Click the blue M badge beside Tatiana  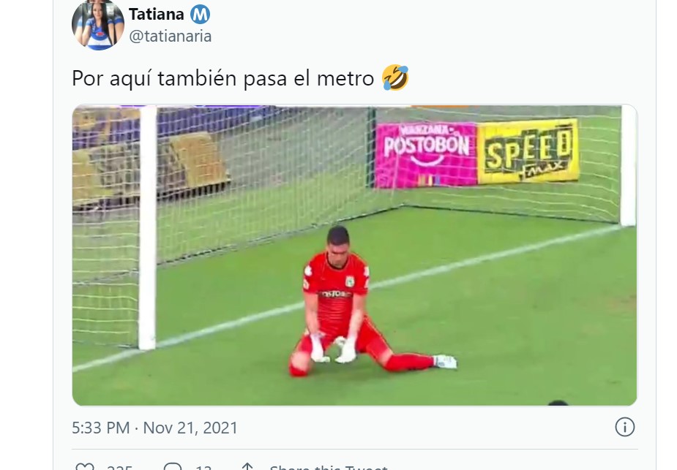coord(200,15)
